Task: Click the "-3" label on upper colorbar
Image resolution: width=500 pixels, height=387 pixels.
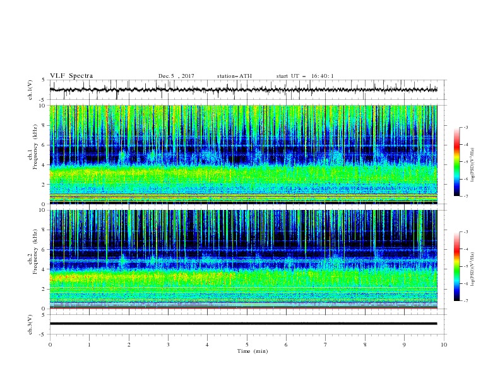Action: [x=465, y=128]
